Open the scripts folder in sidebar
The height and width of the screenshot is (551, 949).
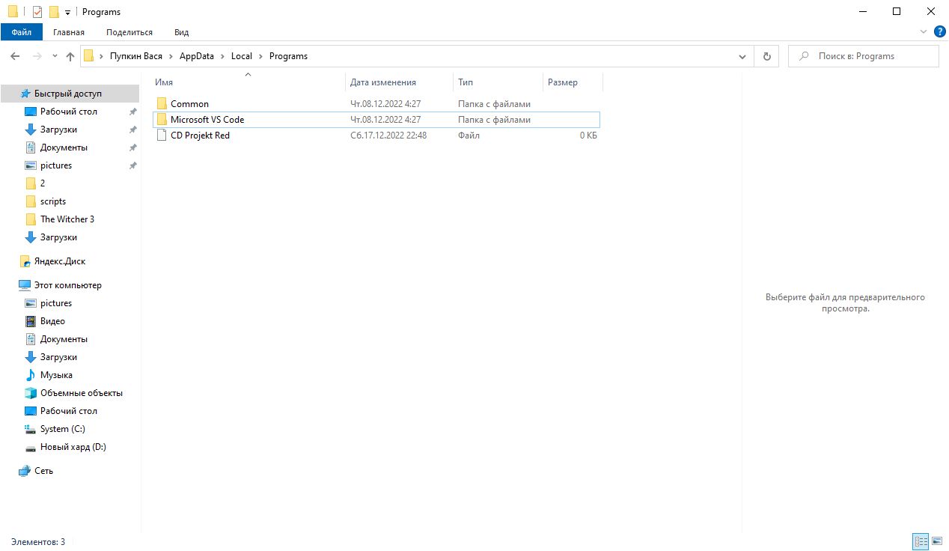53,201
